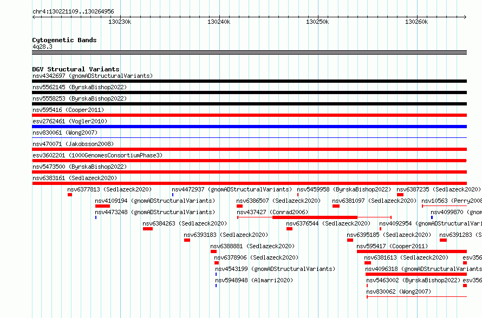Screen dimensions: 482x318
Task: Click nsv6386507 Sedlazeck2020 label
Action: pos(278,201)
